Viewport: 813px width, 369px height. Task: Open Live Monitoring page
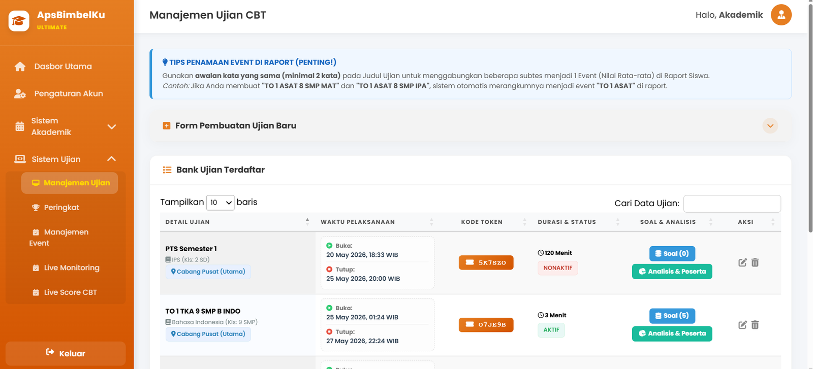point(72,268)
